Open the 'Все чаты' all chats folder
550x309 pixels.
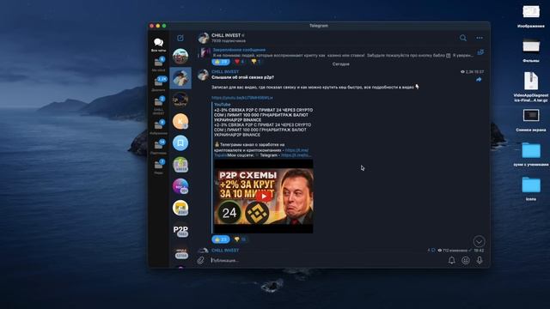158,45
